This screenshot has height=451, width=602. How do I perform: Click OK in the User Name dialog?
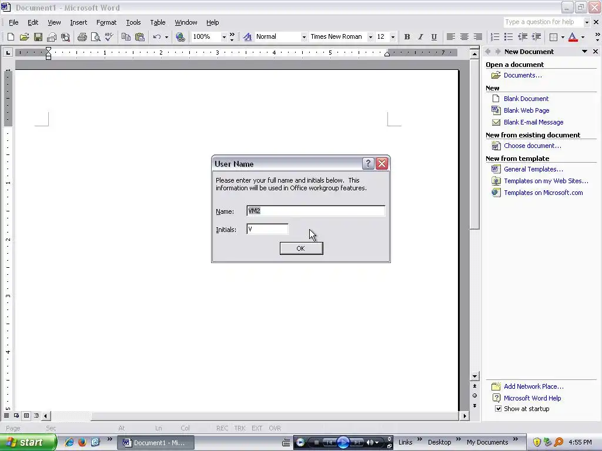(301, 248)
